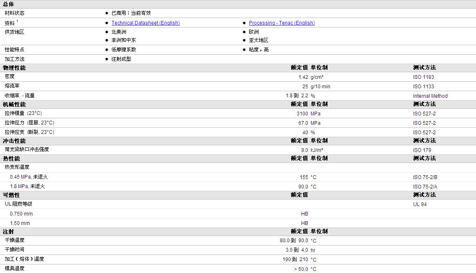The width and height of the screenshot is (476, 273).
Task: Click the HB rating for 1.50 mm
Action: point(304,223)
